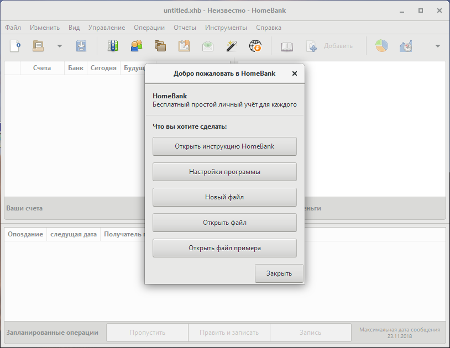This screenshot has width=450, height=348.
Task: Close the HomeBank main window
Action: click(439, 10)
